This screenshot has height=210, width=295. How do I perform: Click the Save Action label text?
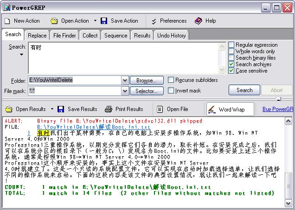click(x=124, y=21)
